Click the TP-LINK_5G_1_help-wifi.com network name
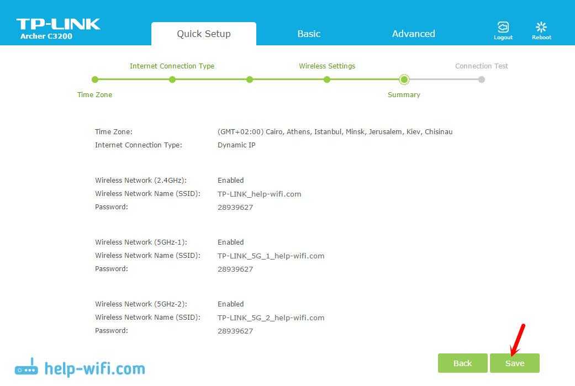575x386 pixels. tap(271, 256)
